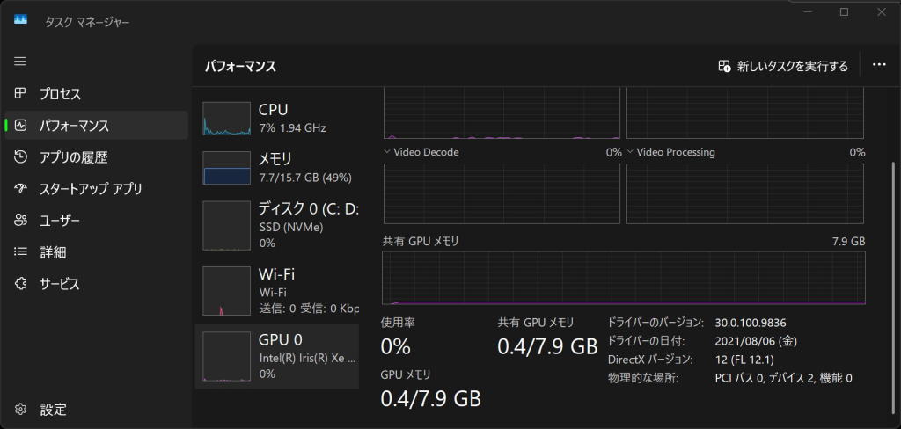This screenshot has height=429, width=901.
Task: Click the スタートアップ アプリ icon
Action: click(x=21, y=189)
